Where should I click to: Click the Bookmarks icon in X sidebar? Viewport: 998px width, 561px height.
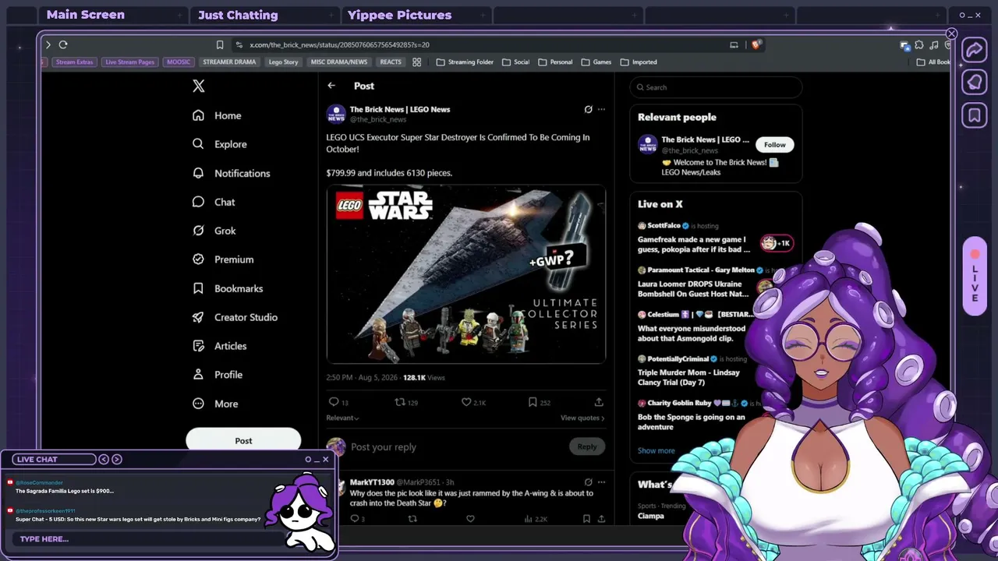point(198,288)
